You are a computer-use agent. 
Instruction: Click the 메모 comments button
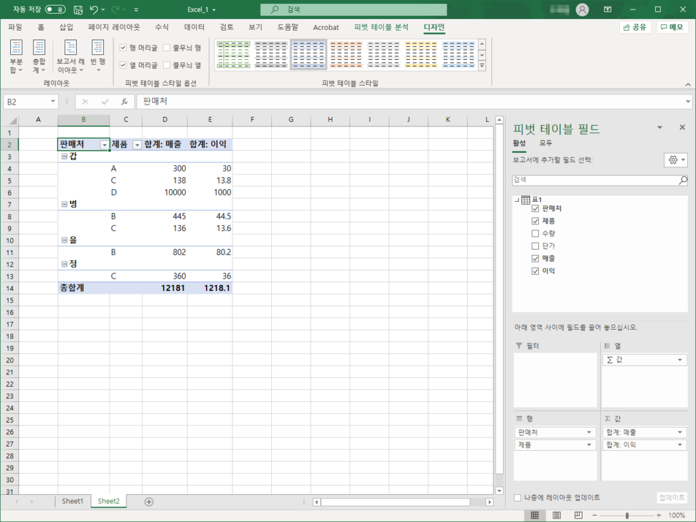(x=672, y=27)
